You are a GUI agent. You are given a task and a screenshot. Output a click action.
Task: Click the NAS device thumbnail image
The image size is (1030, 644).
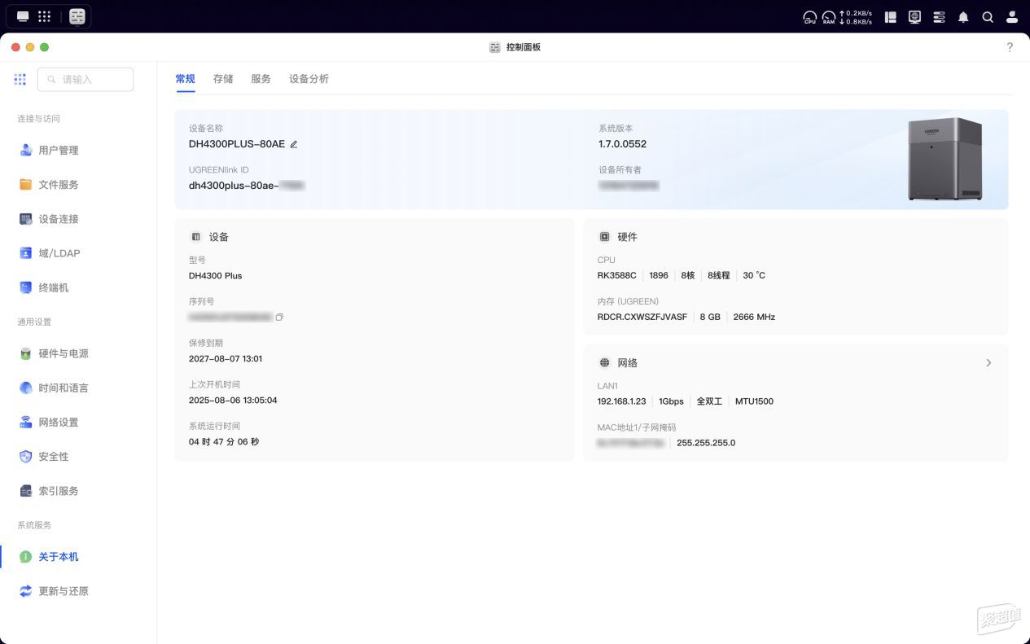click(945, 159)
